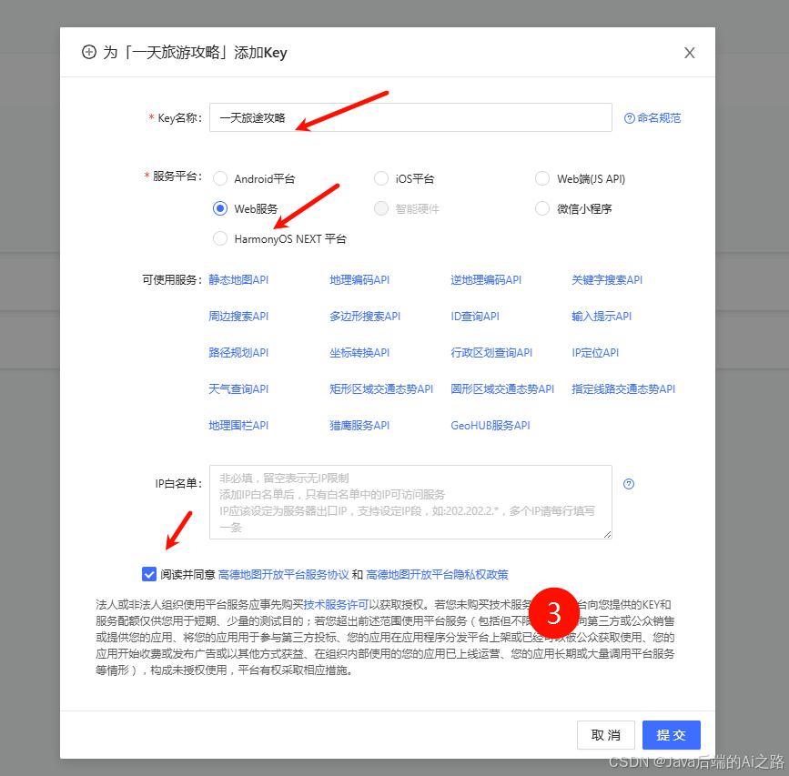
Task: Open the IP定位API link
Action: (x=595, y=352)
